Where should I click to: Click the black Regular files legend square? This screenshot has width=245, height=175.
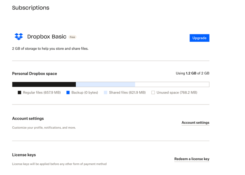coord(20,92)
